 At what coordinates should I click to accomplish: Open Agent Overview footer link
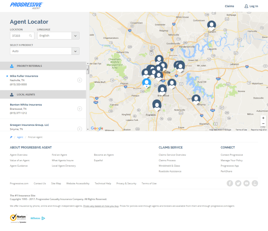(19, 155)
